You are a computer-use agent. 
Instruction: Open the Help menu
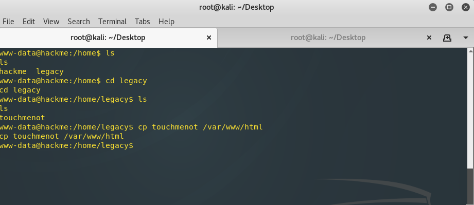(166, 22)
